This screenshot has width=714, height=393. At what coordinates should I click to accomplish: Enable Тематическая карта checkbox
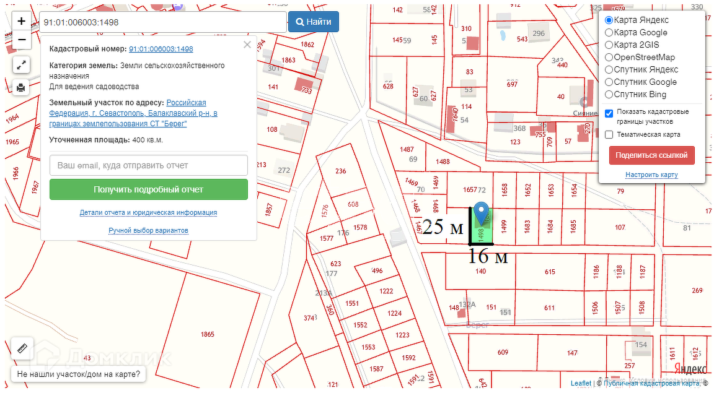tap(609, 135)
